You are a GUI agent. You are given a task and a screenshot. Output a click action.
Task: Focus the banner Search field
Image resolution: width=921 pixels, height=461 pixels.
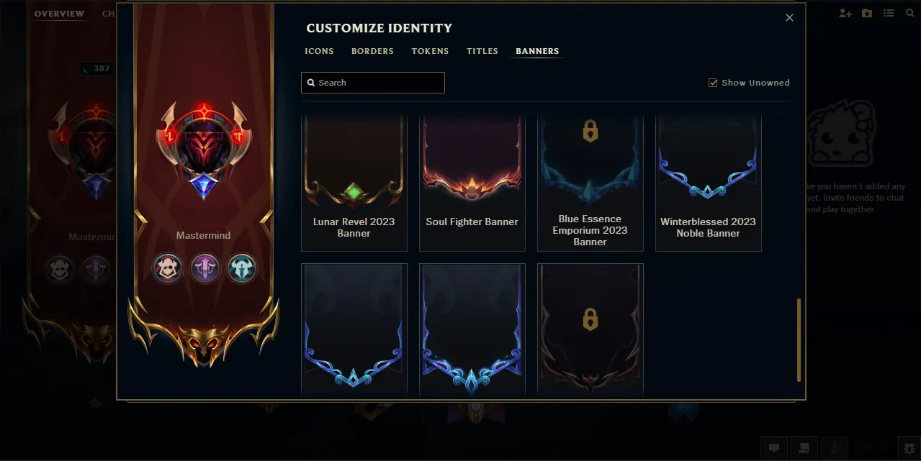coord(373,83)
